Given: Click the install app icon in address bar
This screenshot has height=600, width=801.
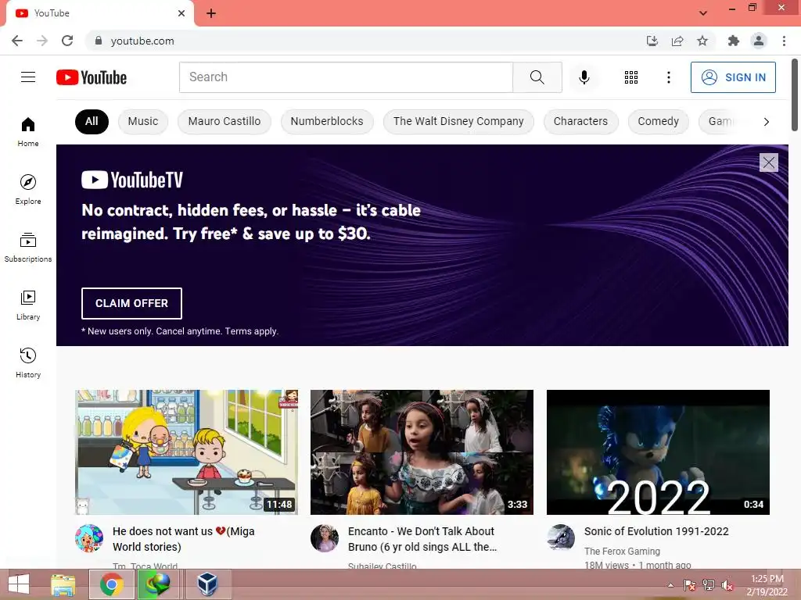Looking at the screenshot, I should point(652,41).
